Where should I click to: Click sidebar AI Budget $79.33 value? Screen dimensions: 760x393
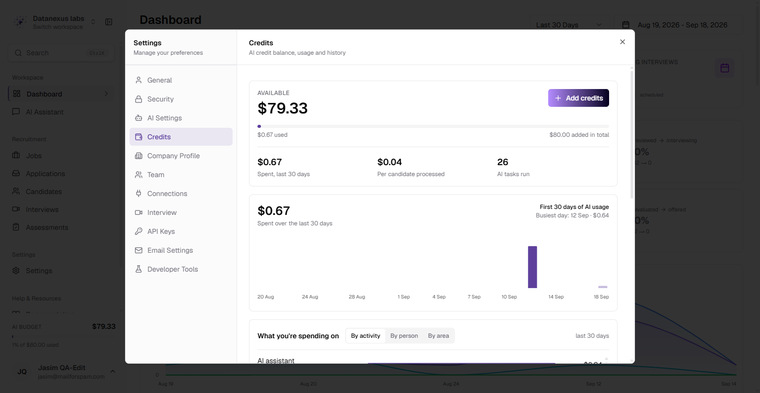[104, 326]
